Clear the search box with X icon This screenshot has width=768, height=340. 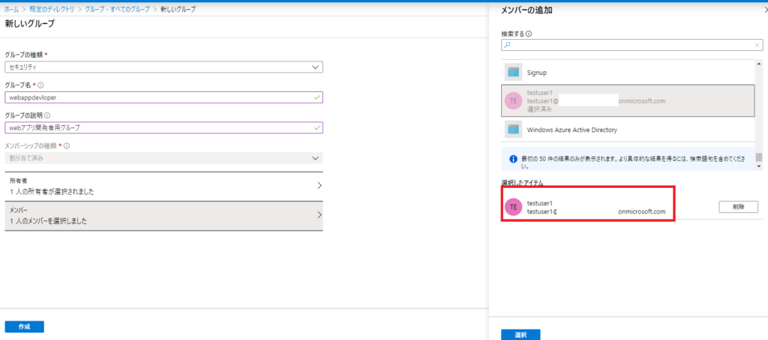tap(757, 45)
